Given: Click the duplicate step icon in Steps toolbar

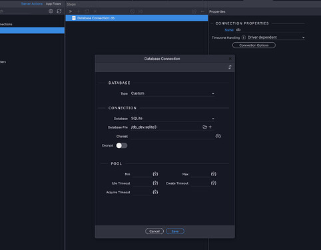Looking at the screenshot, I should (x=87, y=11).
